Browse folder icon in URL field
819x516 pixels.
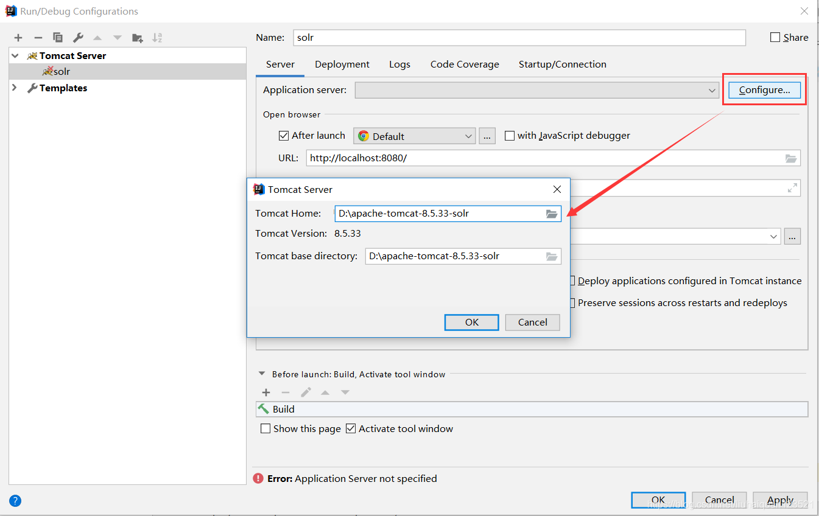click(791, 158)
